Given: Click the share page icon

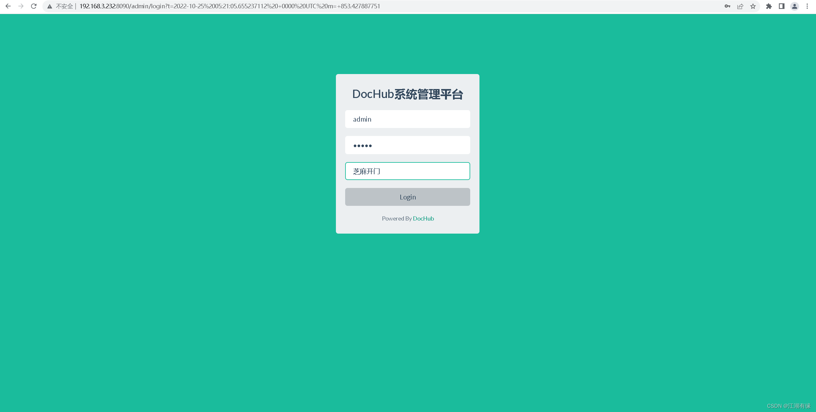Looking at the screenshot, I should [740, 6].
